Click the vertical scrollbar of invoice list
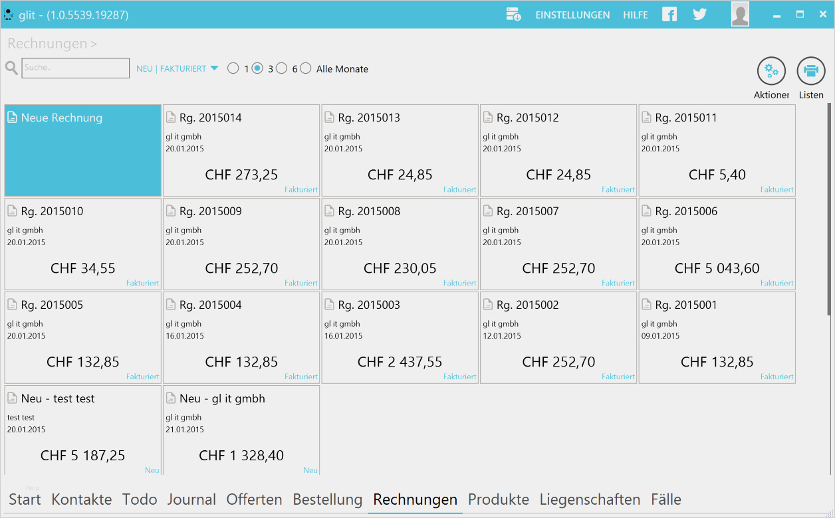Screen dimensions: 835x518 [x=828, y=208]
